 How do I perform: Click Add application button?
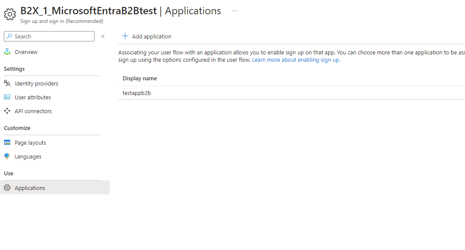146,36
